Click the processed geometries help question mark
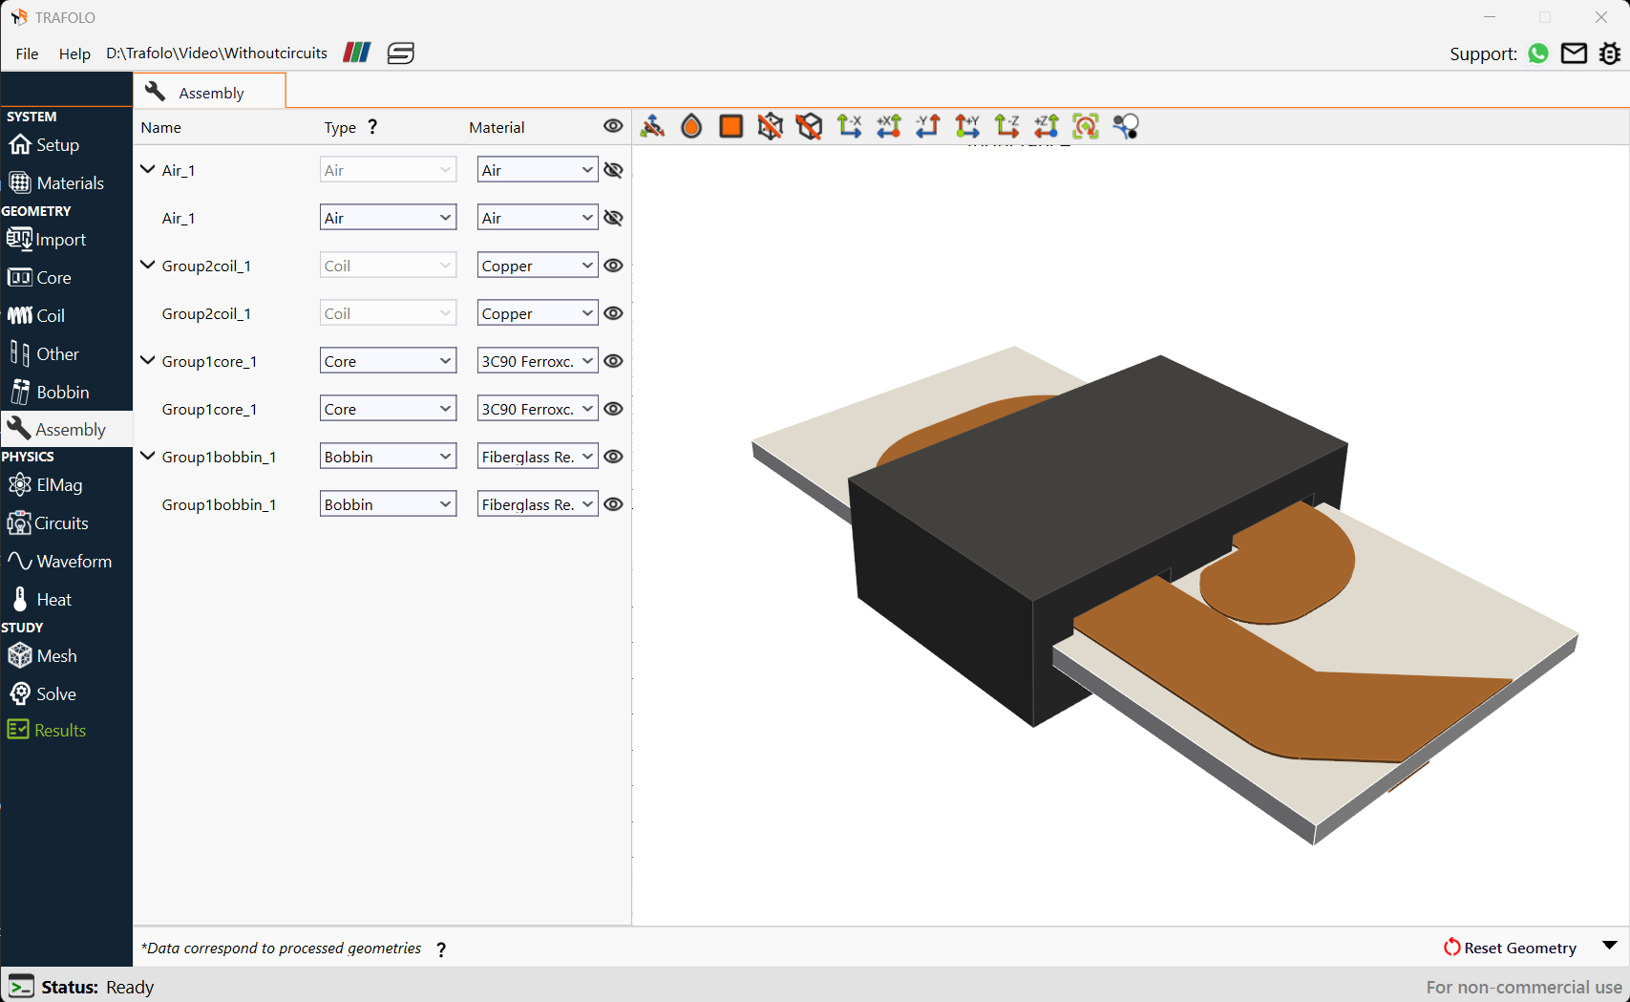1630x1002 pixels. click(441, 949)
